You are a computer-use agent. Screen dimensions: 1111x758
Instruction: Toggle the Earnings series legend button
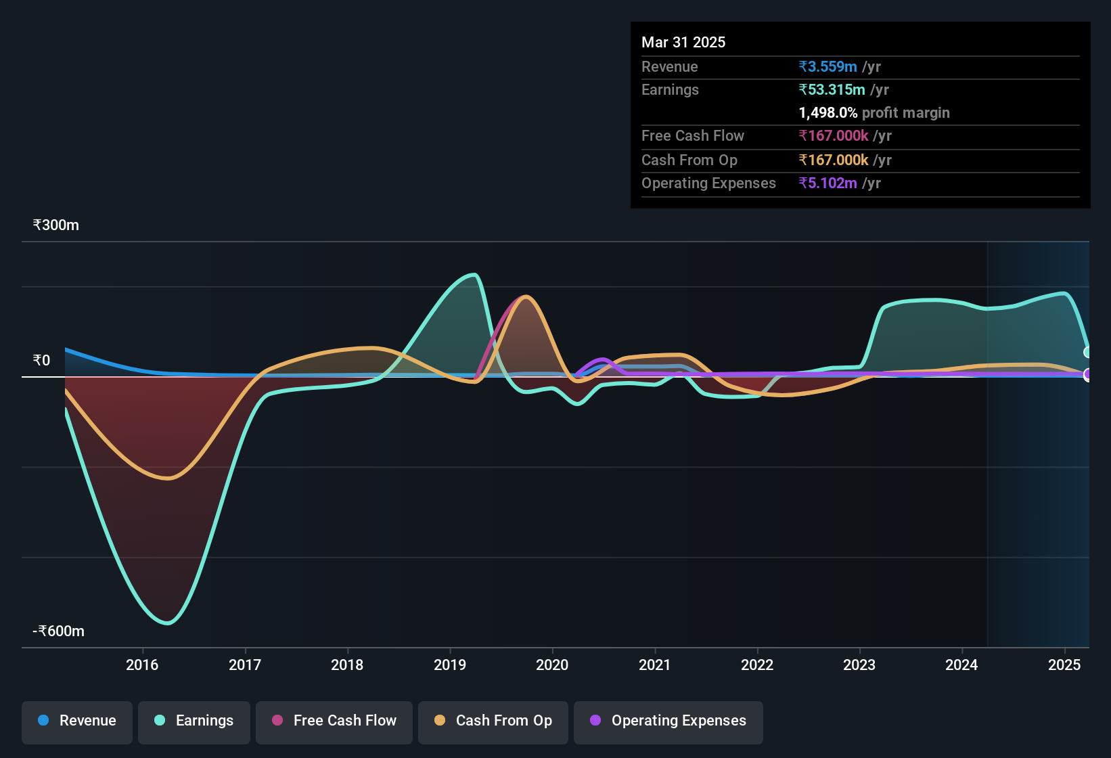click(194, 722)
